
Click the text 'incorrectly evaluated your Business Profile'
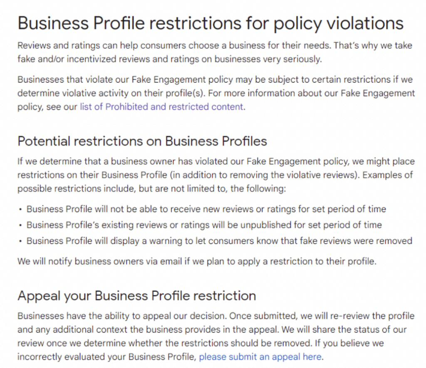[107, 357]
